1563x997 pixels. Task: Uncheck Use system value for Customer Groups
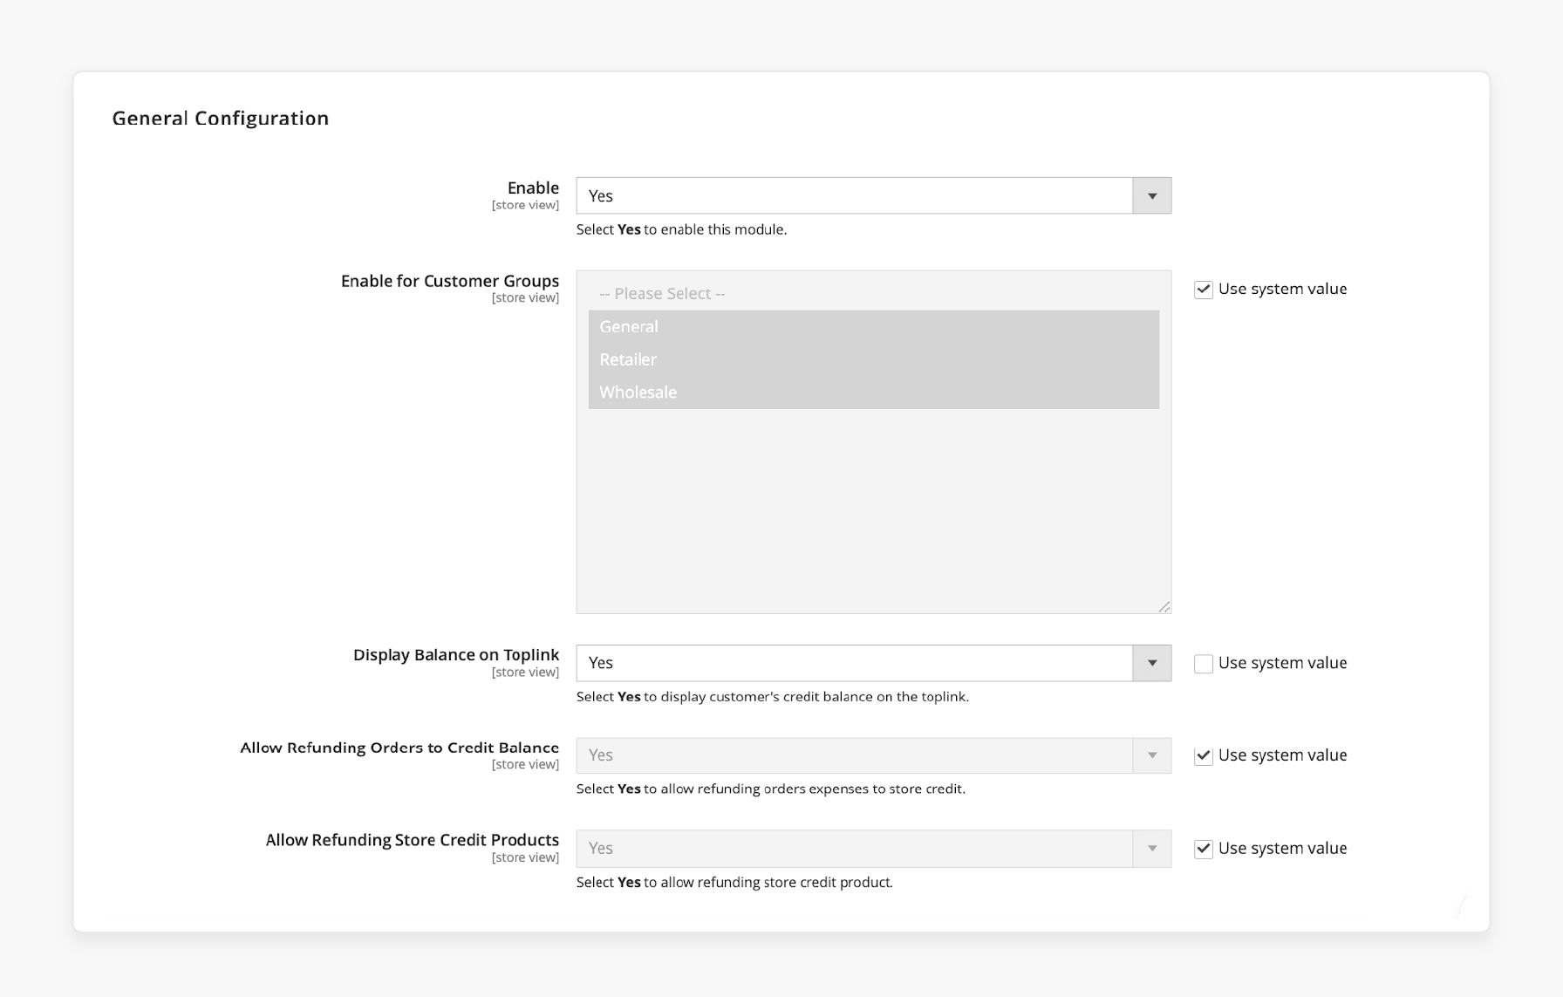tap(1204, 290)
